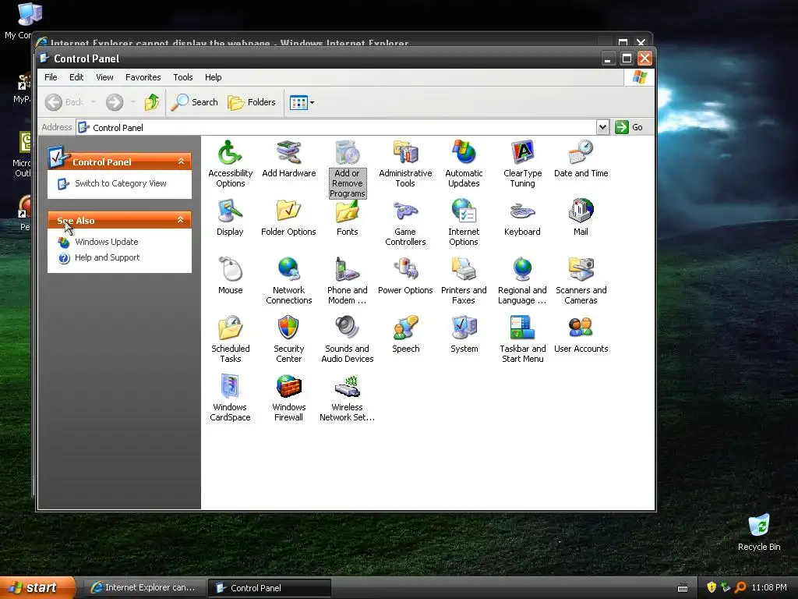Click the search magnifier tray icon
Image resolution: width=798 pixels, height=599 pixels.
(x=740, y=587)
